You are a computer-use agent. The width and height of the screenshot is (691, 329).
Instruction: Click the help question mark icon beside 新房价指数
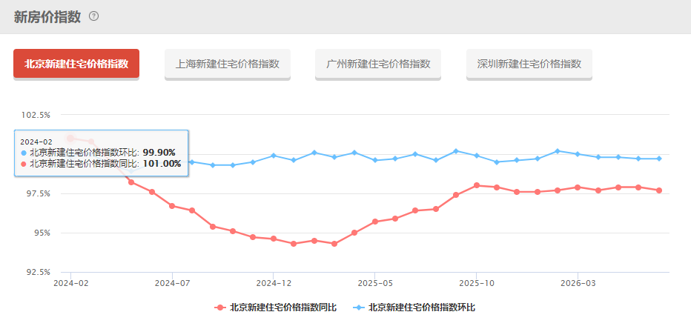tap(94, 16)
